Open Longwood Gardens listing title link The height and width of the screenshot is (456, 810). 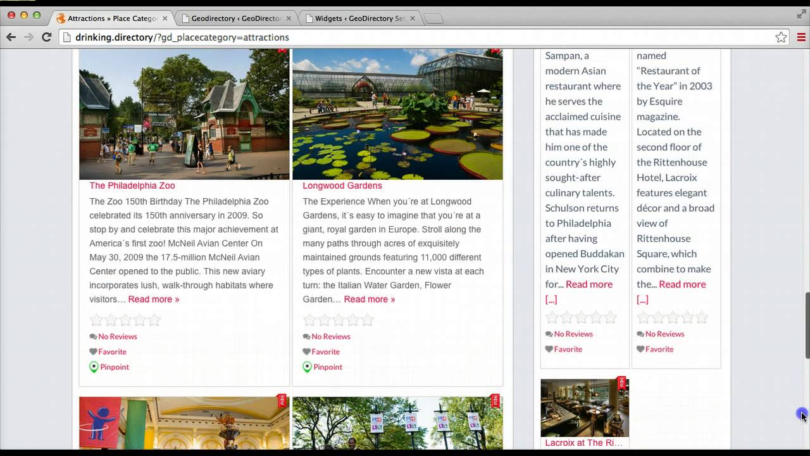point(342,186)
